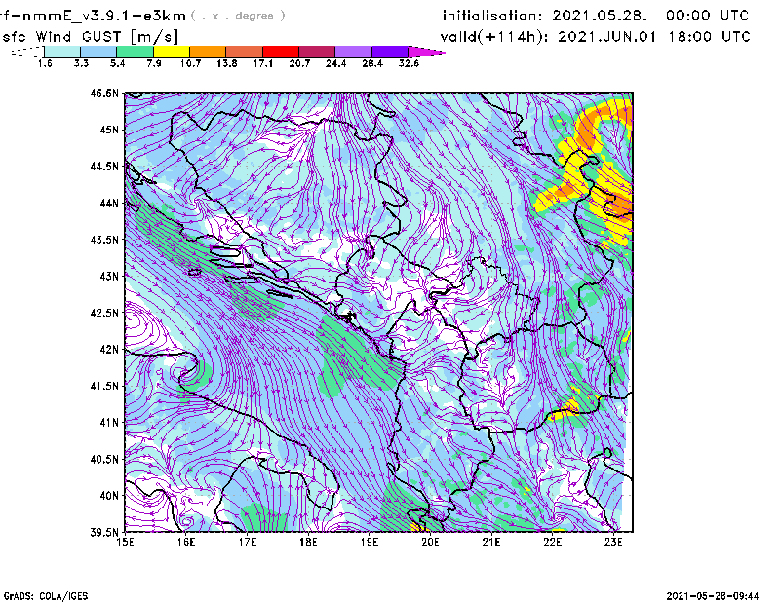Click the valid time 18:00 UTC
Image resolution: width=780 pixels, height=602 pixels.
pyautogui.click(x=710, y=37)
